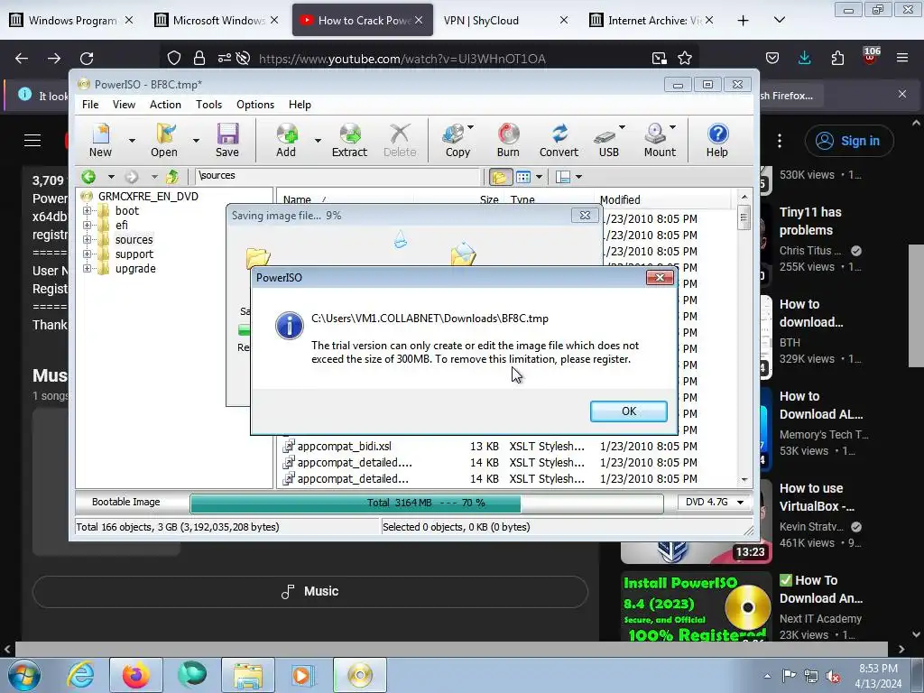
Task: Open the Firefox extensions puzzle icon
Action: tap(837, 58)
